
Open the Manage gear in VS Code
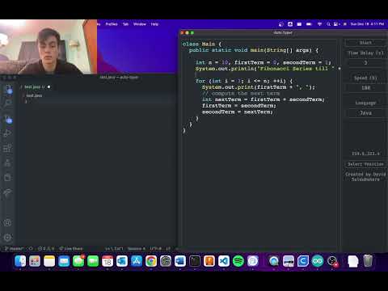click(8, 238)
